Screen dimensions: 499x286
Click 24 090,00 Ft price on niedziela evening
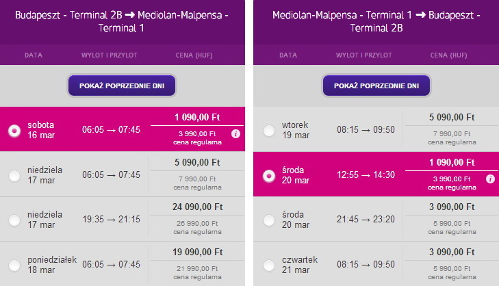pyautogui.click(x=197, y=207)
